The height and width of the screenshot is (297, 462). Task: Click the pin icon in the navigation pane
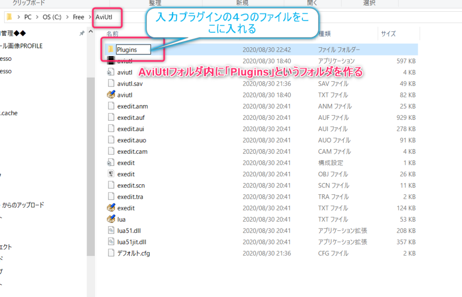82,33
